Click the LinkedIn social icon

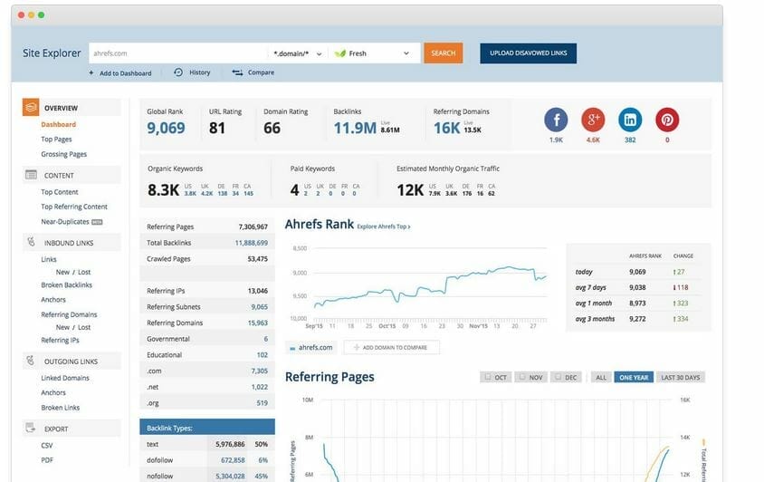coord(630,120)
